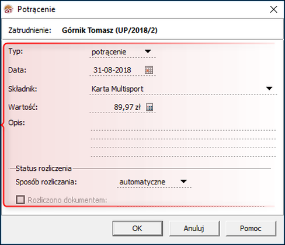The width and height of the screenshot is (285, 245).
Task: Confirm with the OK button
Action: point(138,229)
